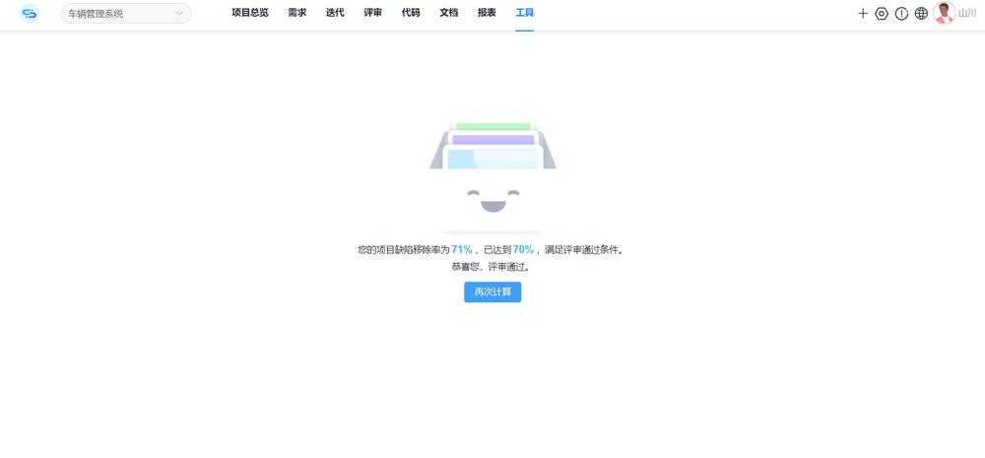Open the user avatar profile picture
Viewport: 985px width, 458px height.
(944, 13)
